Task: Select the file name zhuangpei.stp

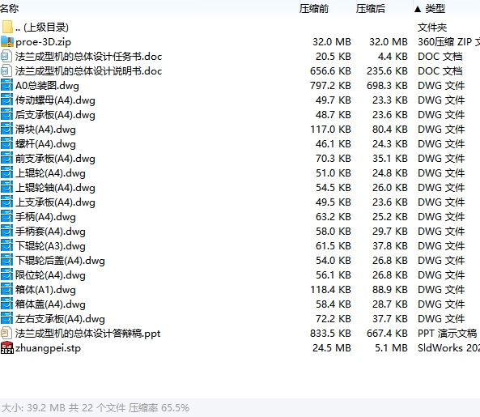Action: pos(48,348)
